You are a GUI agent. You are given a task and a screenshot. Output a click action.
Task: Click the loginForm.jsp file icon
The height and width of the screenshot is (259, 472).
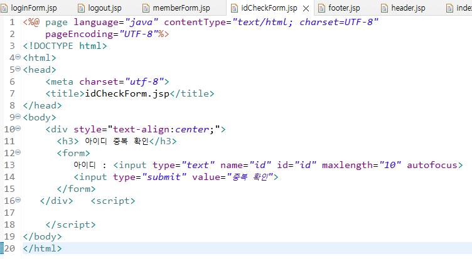pyautogui.click(x=4, y=8)
